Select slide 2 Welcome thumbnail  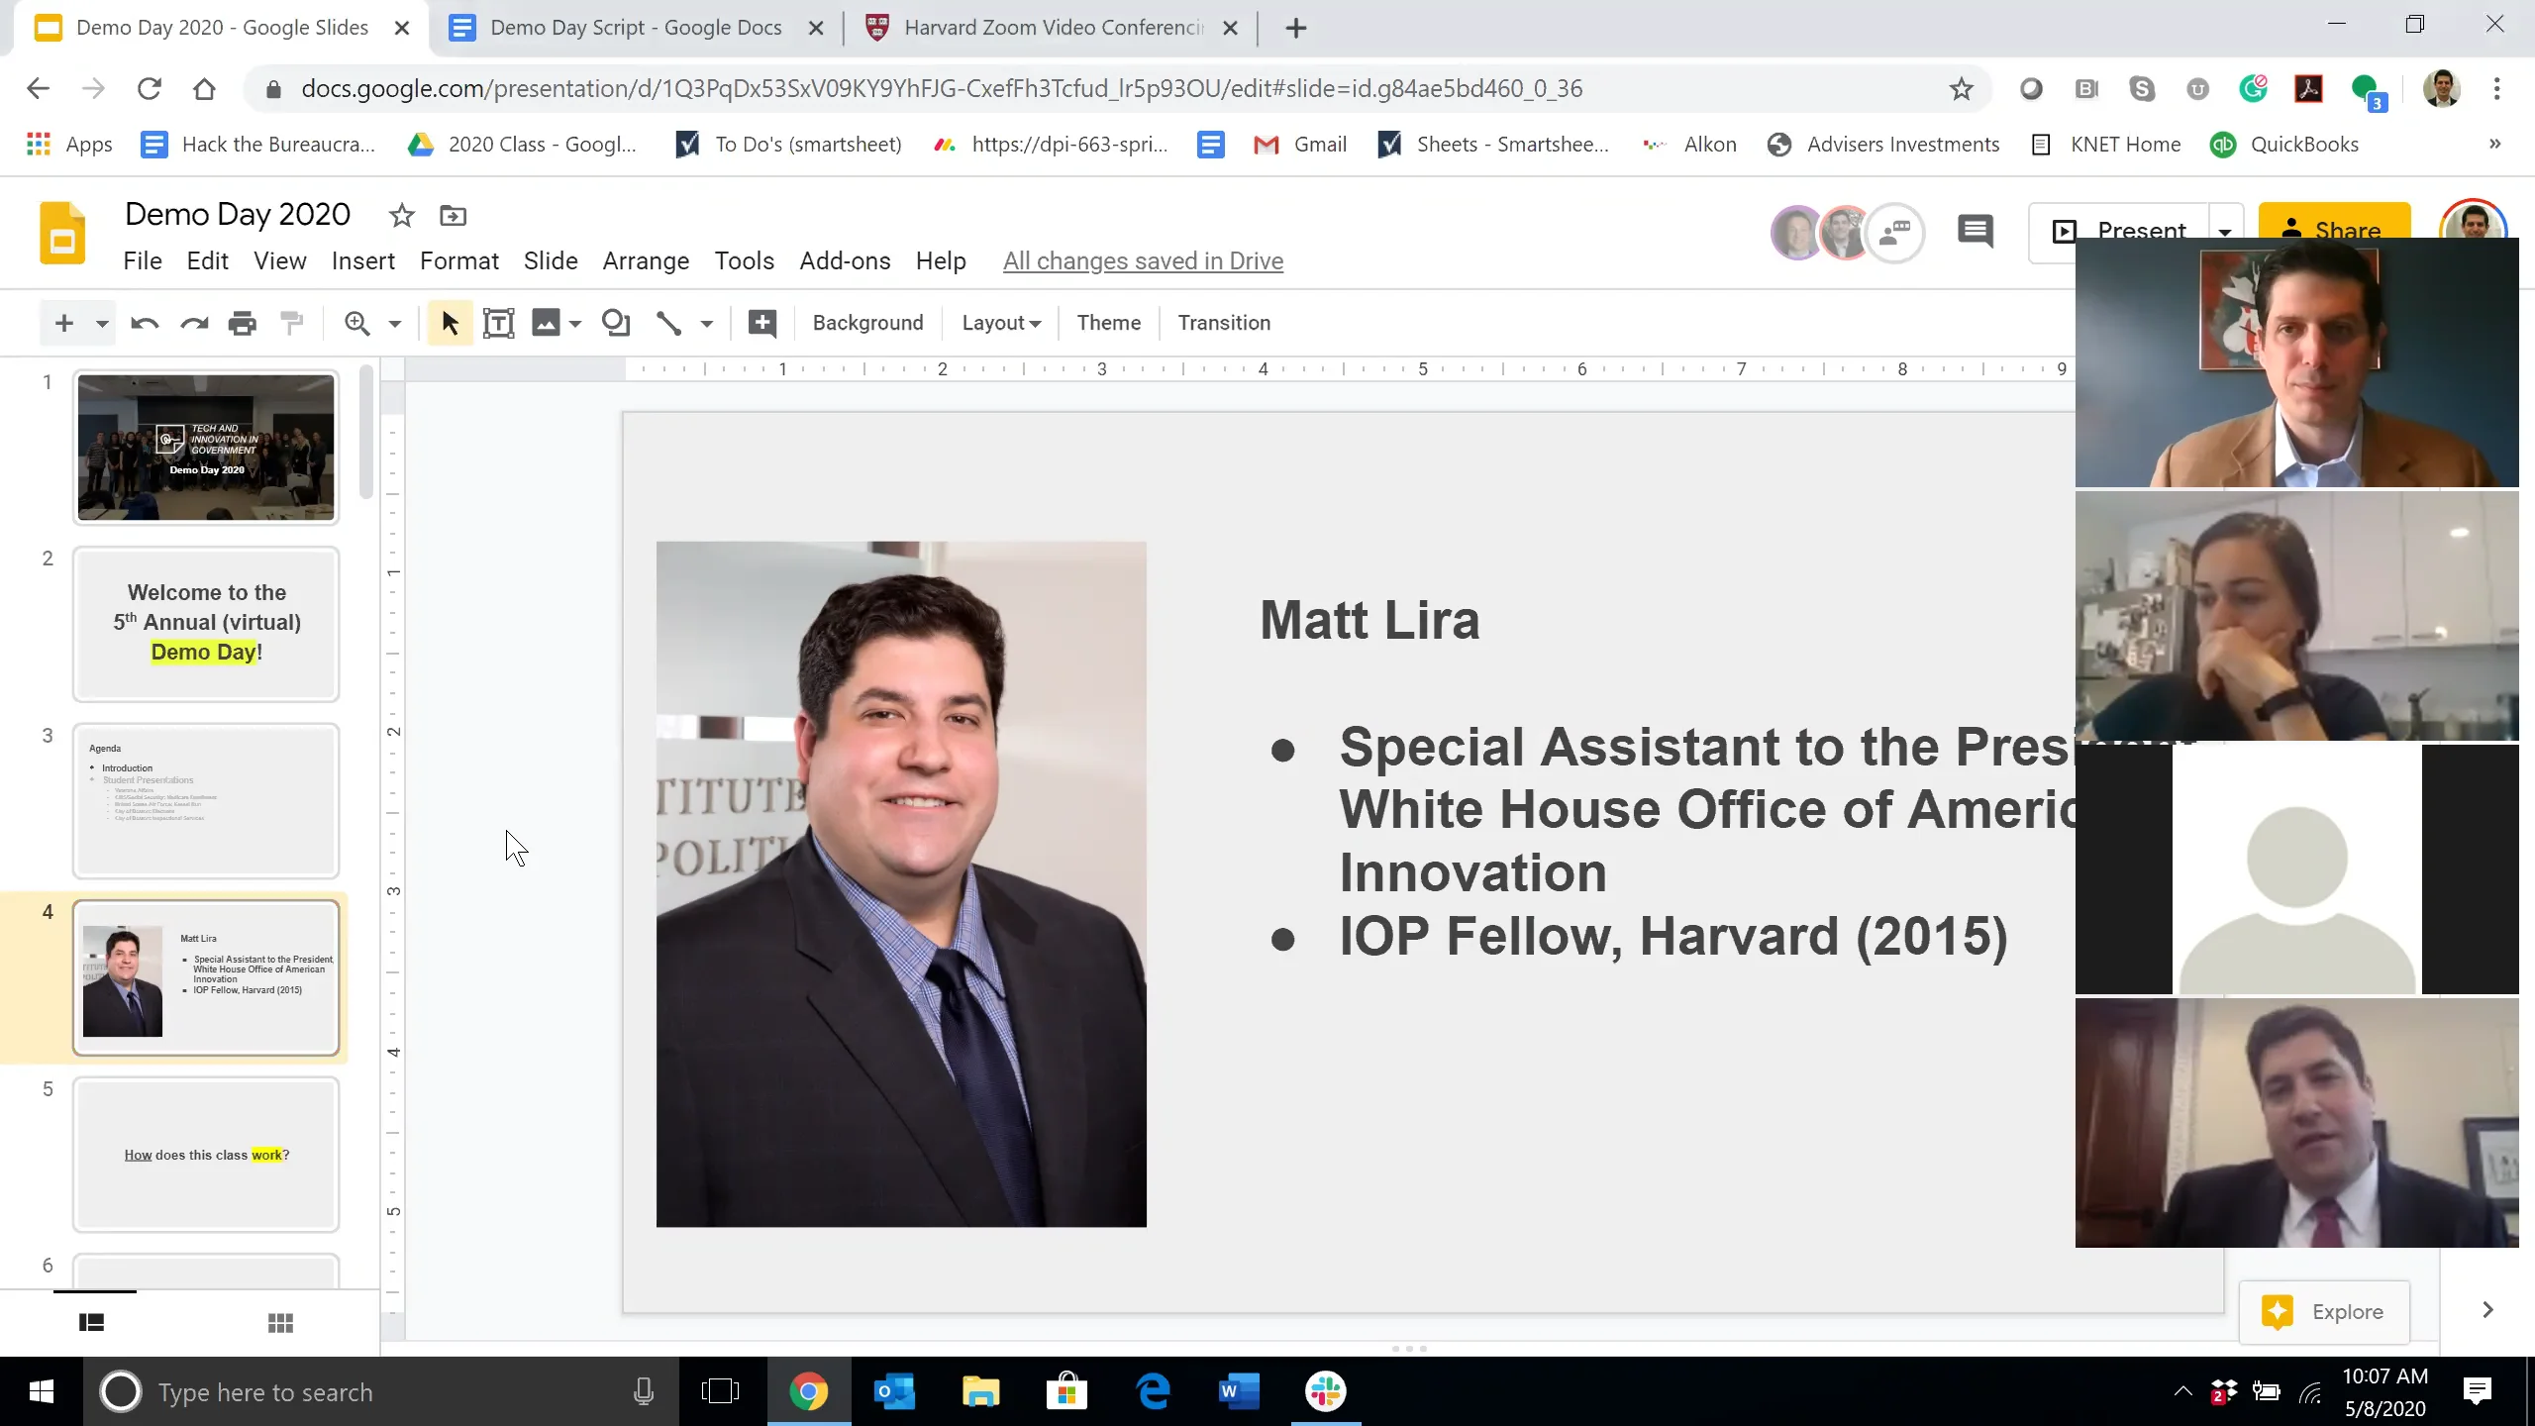pos(206,624)
